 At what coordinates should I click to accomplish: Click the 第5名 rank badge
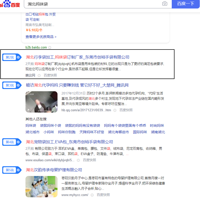(12, 170)
